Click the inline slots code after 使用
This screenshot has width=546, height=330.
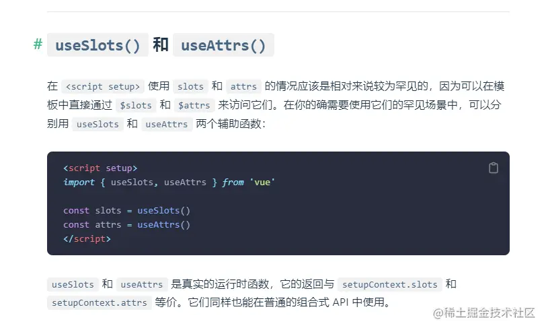tap(190, 87)
